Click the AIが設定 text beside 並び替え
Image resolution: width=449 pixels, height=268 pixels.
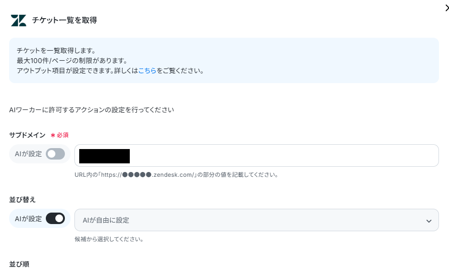pos(28,219)
